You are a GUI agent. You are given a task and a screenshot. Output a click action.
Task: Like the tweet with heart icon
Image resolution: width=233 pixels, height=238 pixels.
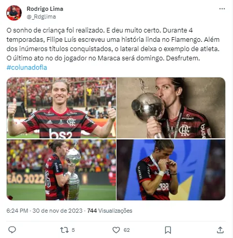[116, 230]
